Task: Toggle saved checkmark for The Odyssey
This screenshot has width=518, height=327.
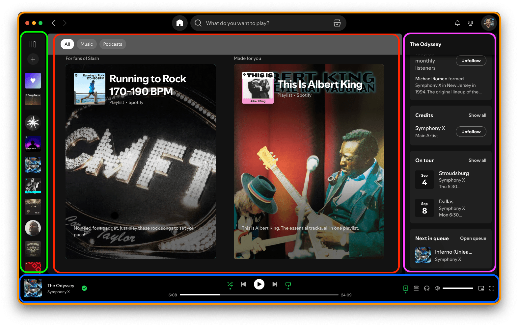Action: [x=84, y=288]
